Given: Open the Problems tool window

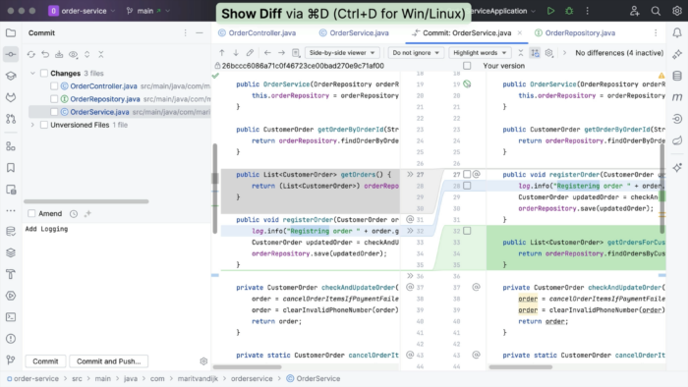Looking at the screenshot, I should [11, 338].
